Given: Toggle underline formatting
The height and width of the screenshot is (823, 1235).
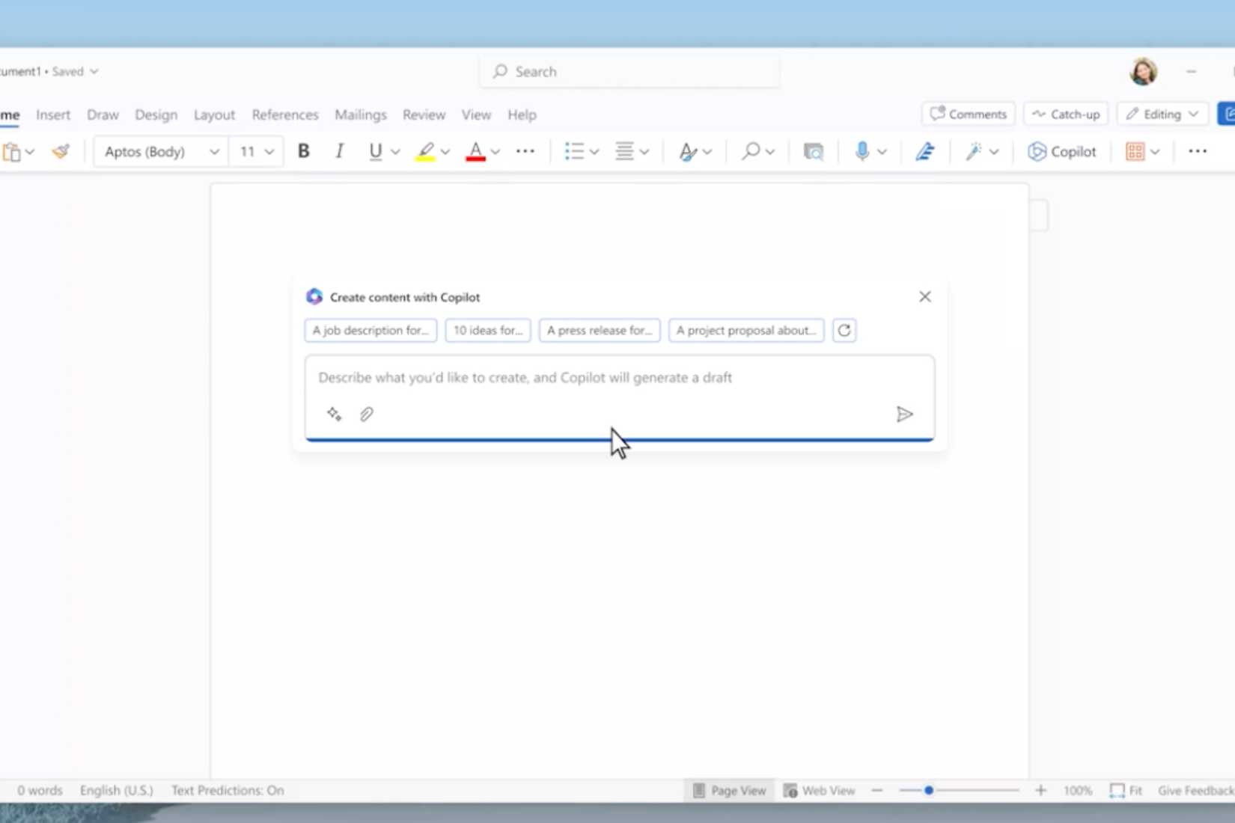Looking at the screenshot, I should (x=375, y=151).
